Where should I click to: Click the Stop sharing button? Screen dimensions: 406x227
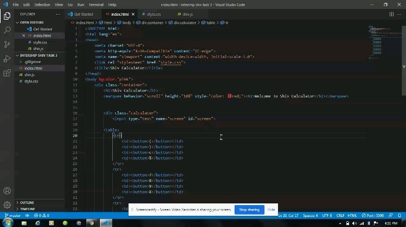click(x=249, y=210)
